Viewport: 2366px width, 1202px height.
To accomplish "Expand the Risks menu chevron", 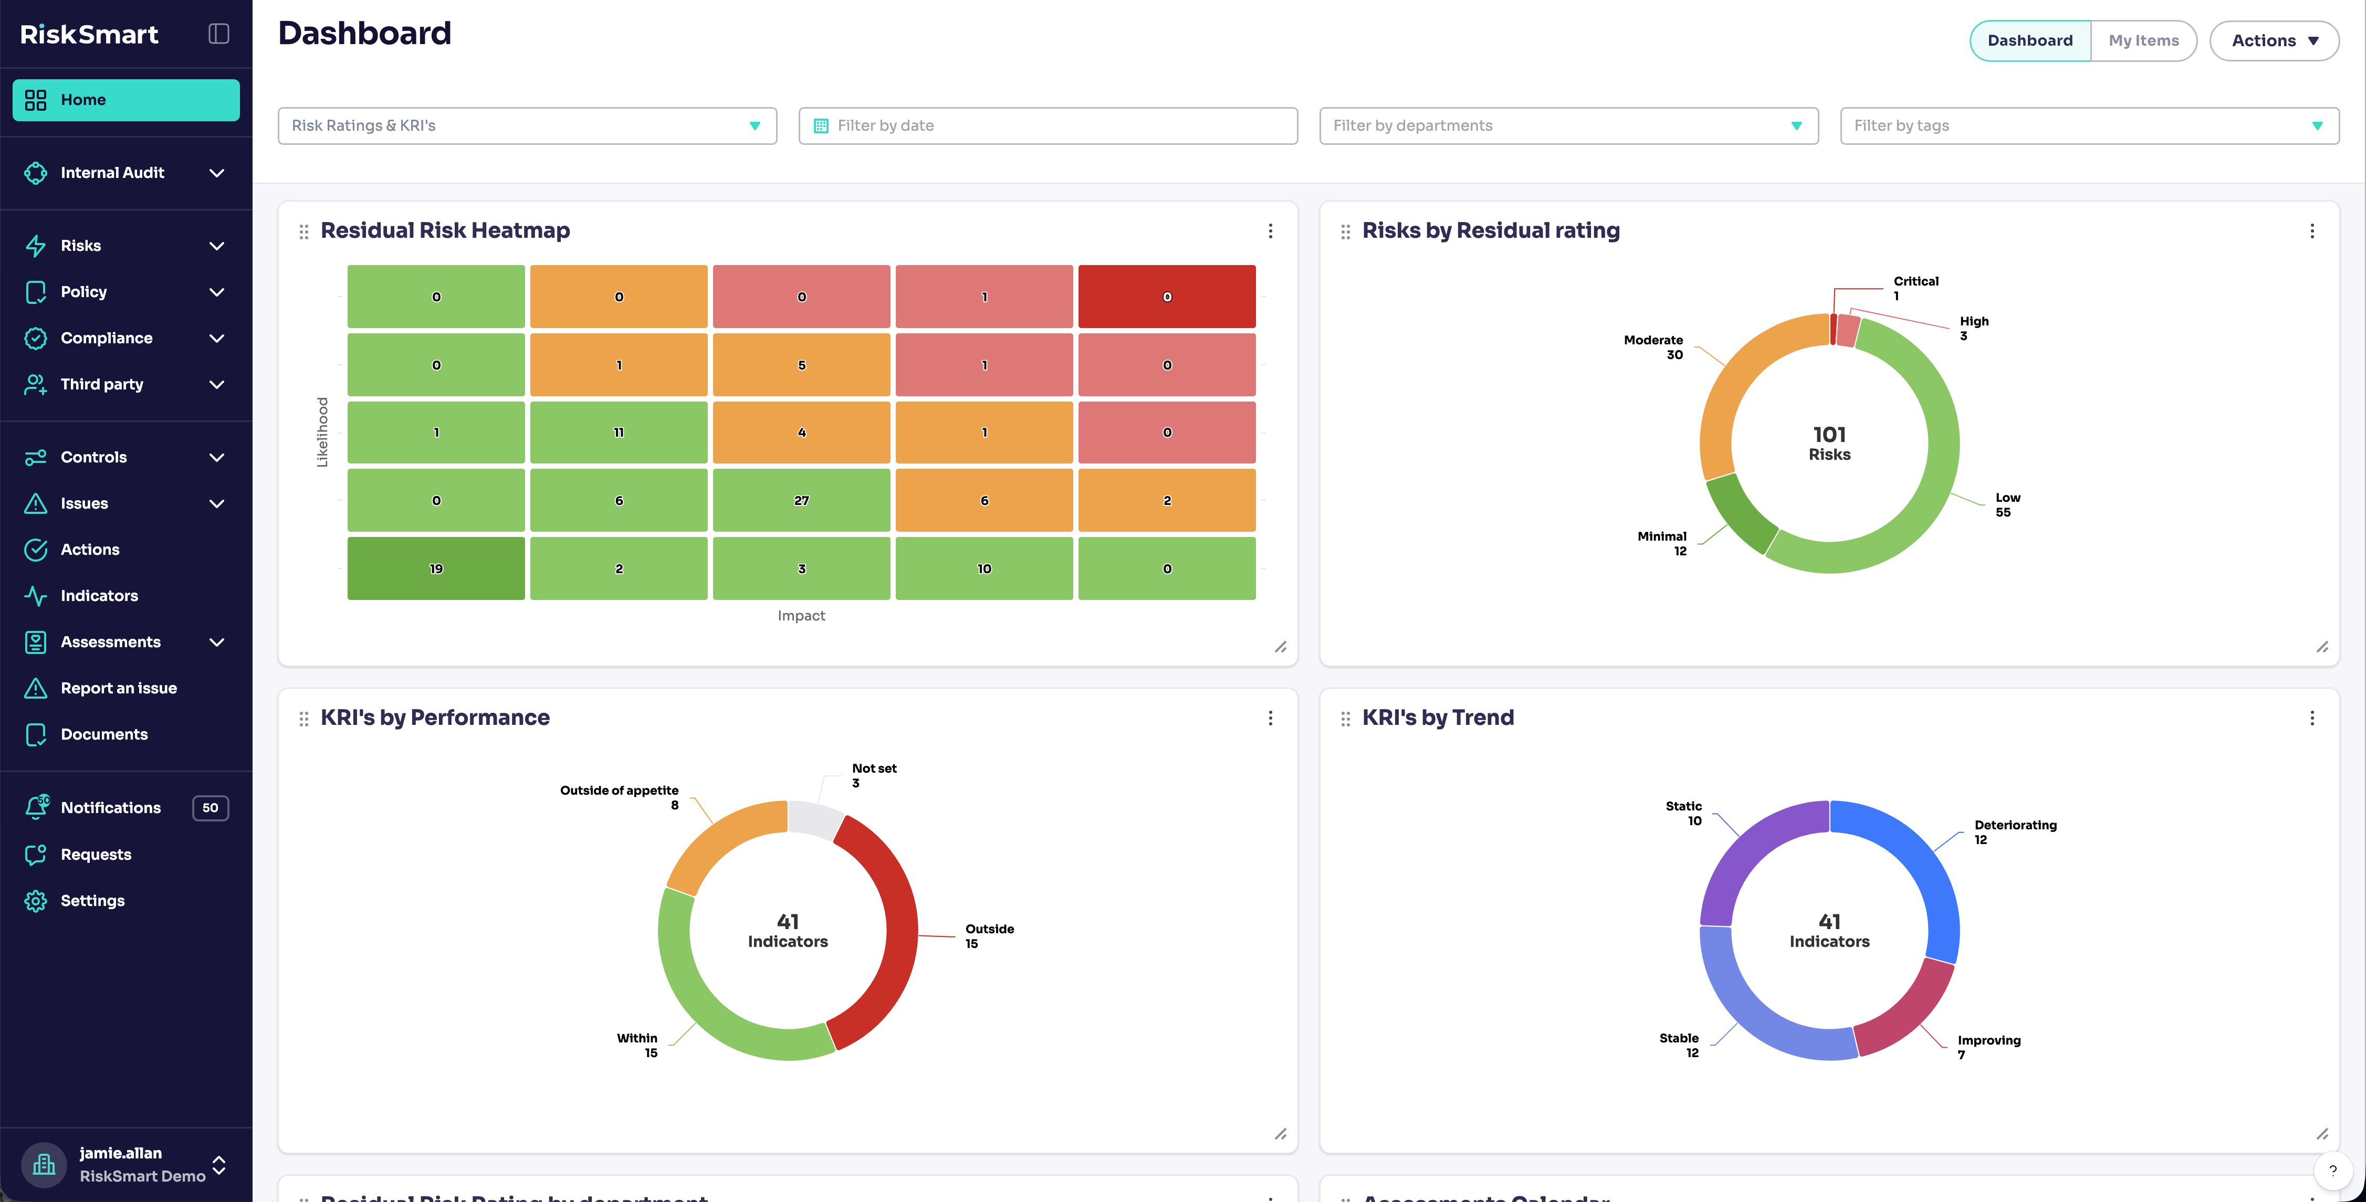I will click(x=217, y=245).
